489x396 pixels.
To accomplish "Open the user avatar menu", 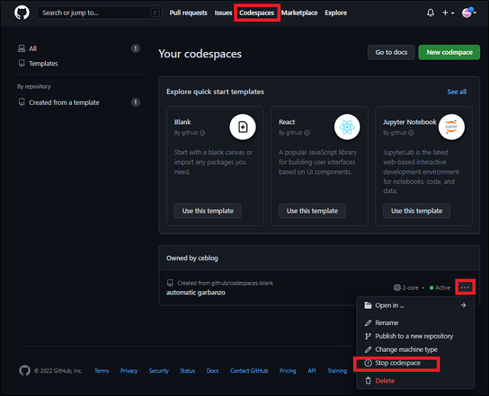I will 468,13.
